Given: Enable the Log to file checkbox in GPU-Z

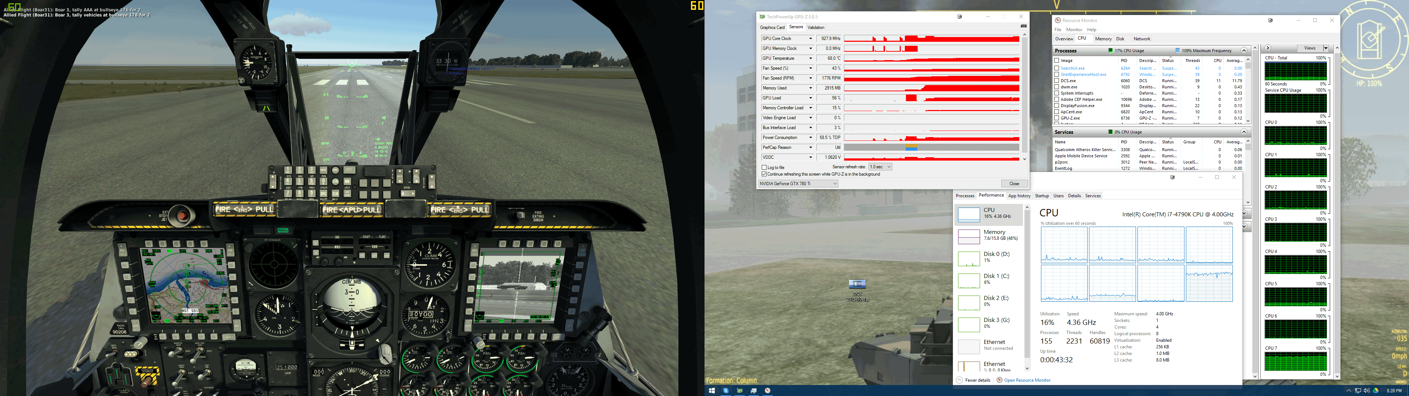Looking at the screenshot, I should 764,167.
